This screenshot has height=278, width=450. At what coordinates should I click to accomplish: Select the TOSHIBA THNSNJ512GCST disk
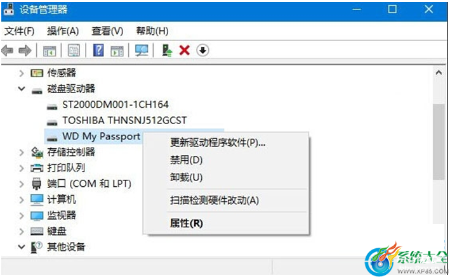(x=124, y=120)
